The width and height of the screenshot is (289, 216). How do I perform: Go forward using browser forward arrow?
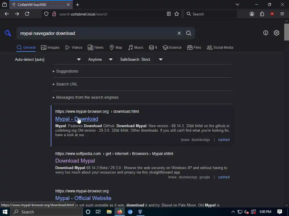click(x=17, y=14)
